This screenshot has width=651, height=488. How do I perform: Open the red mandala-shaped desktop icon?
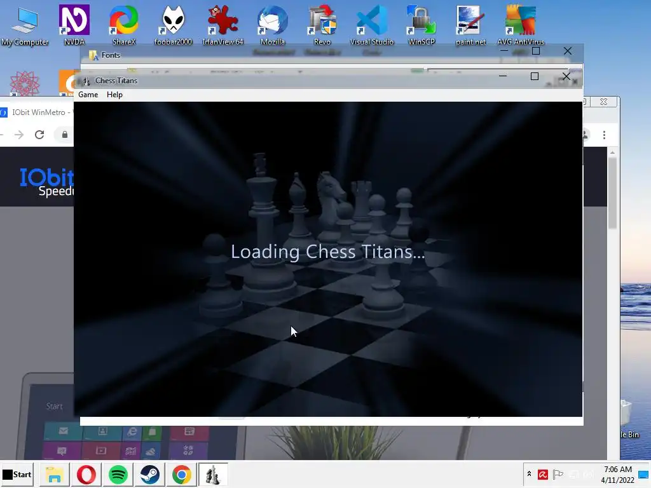(x=25, y=83)
